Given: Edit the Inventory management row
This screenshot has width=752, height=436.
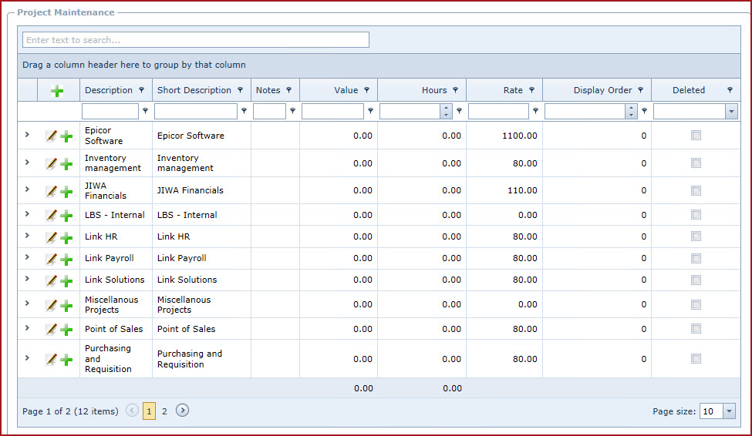Looking at the screenshot, I should point(52,164).
